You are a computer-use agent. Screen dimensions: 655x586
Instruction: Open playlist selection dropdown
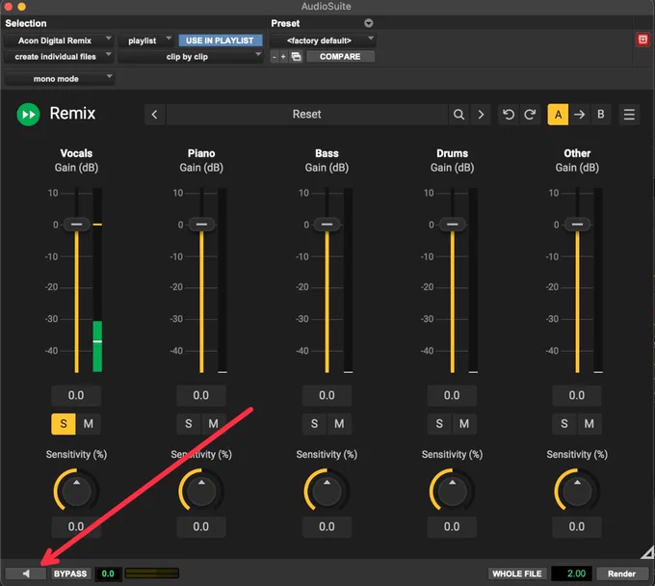tap(145, 40)
